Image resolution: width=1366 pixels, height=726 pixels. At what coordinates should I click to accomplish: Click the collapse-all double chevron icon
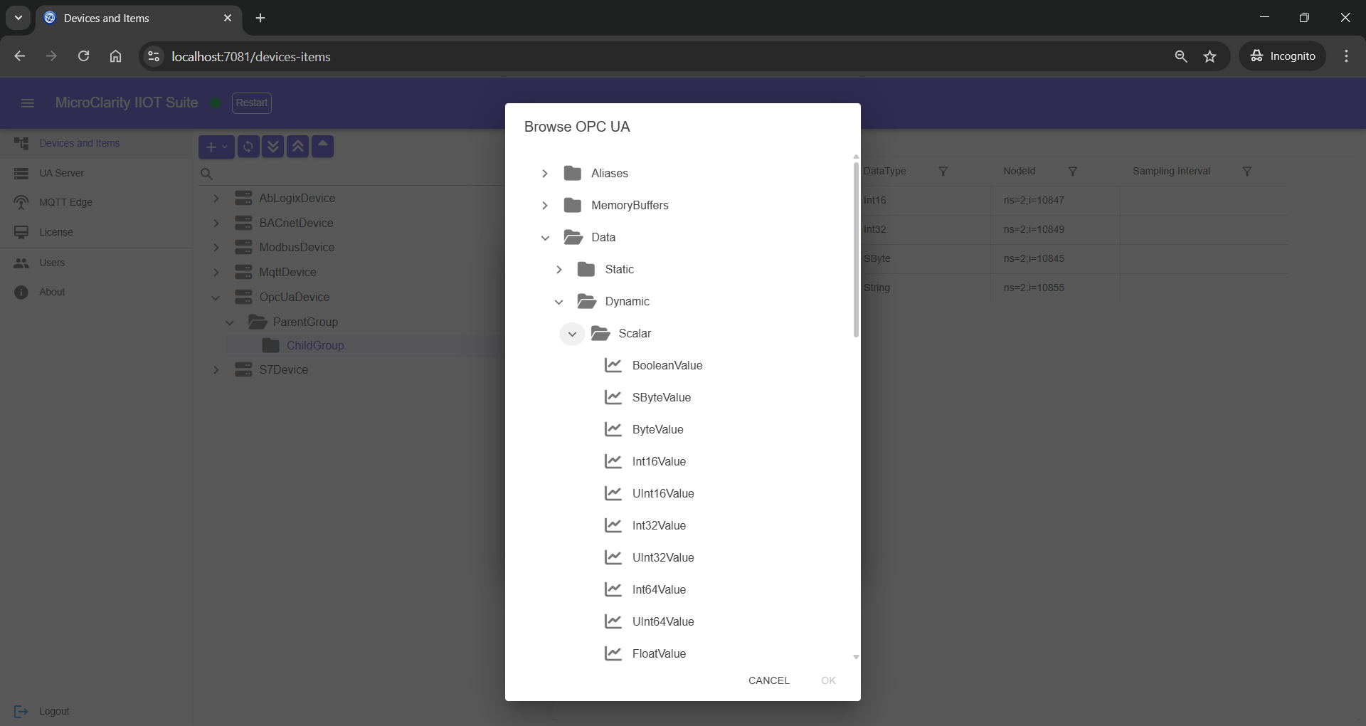point(297,147)
